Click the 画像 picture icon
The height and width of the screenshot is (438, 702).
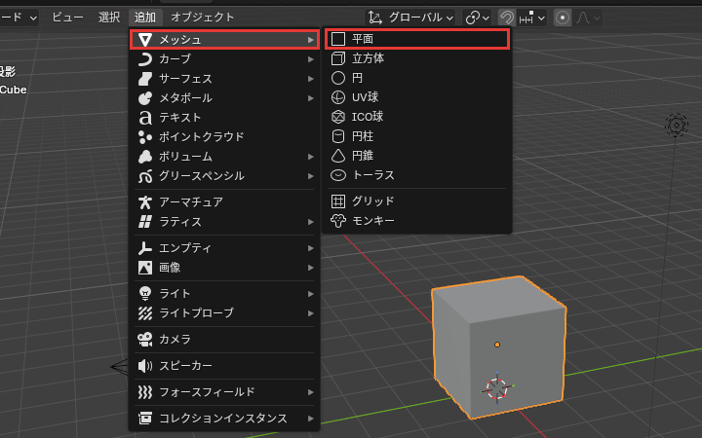(144, 268)
